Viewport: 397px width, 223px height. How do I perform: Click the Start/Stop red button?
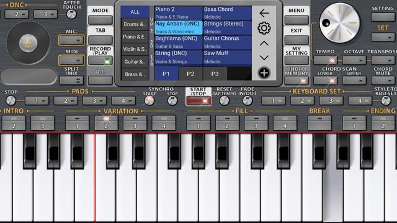(x=198, y=101)
